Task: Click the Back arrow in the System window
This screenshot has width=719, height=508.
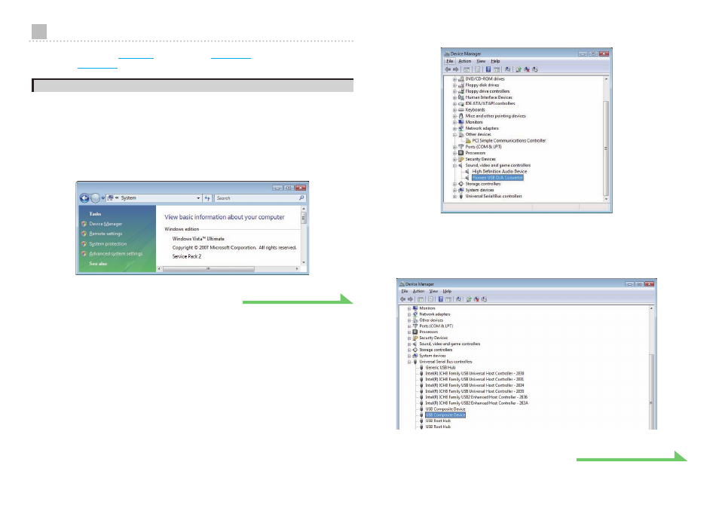Action: coord(84,198)
